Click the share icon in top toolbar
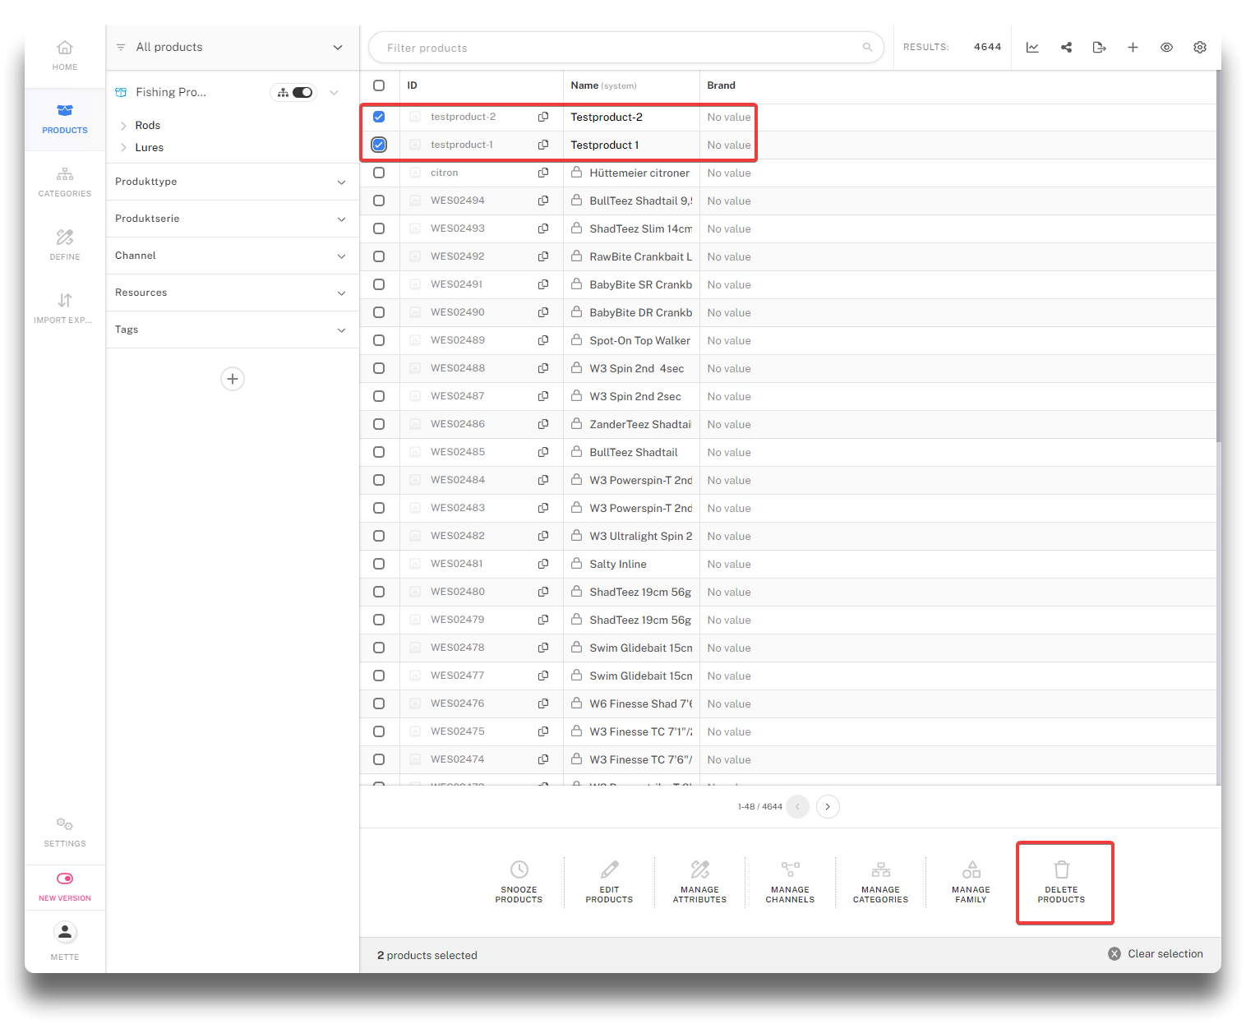 pos(1066,48)
